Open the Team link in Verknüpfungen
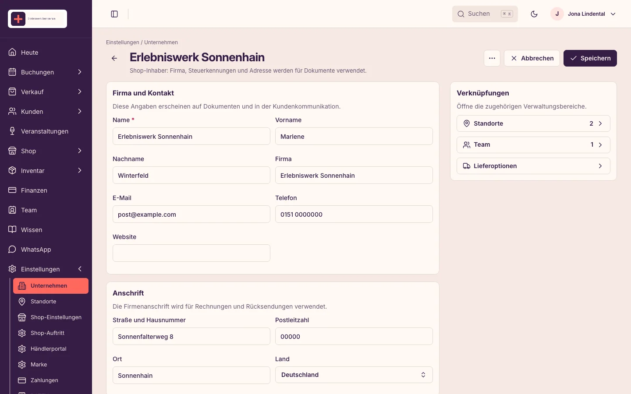This screenshot has width=631, height=394. (533, 145)
